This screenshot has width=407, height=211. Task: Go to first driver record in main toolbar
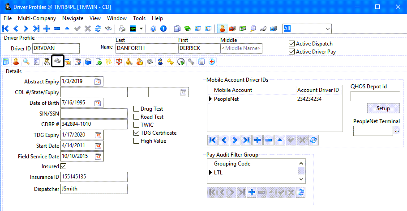[6, 29]
